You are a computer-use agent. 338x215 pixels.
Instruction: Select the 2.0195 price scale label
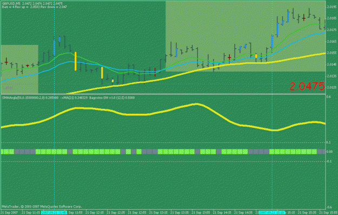coord(332,7)
